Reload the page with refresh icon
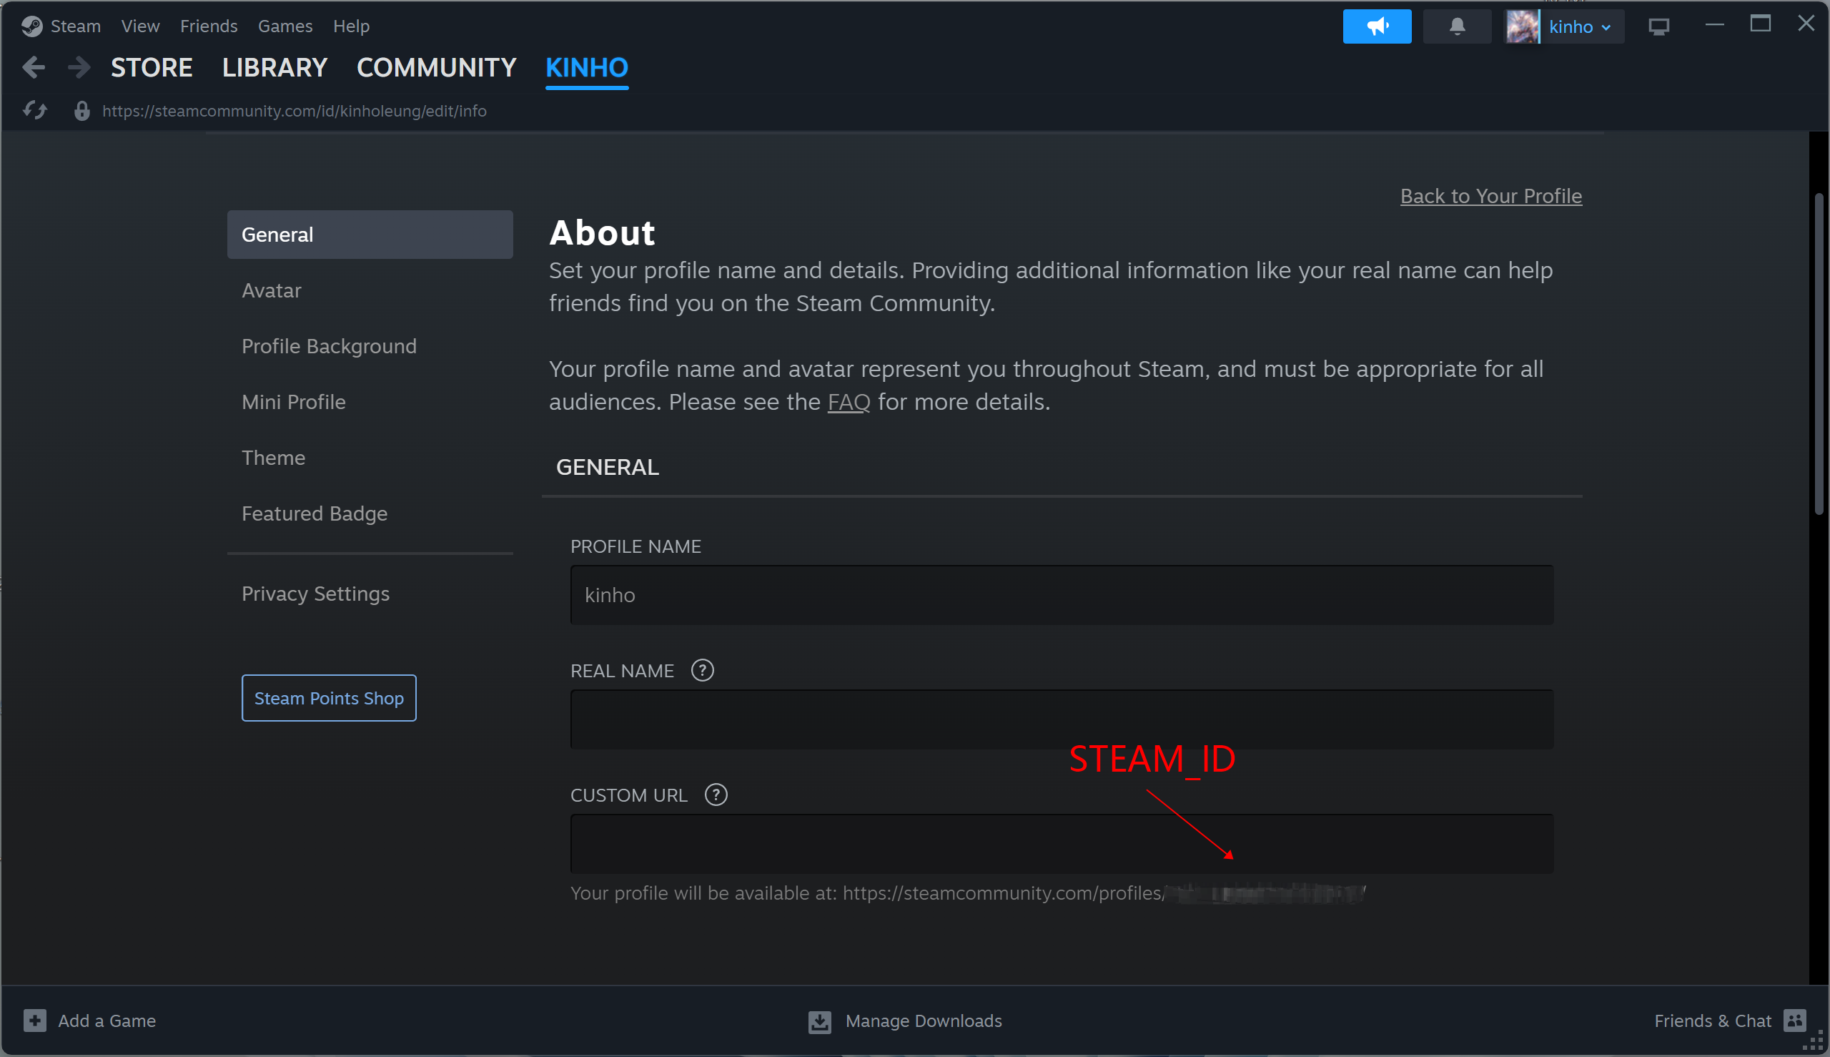Screen dimensions: 1830x1057 [35, 110]
